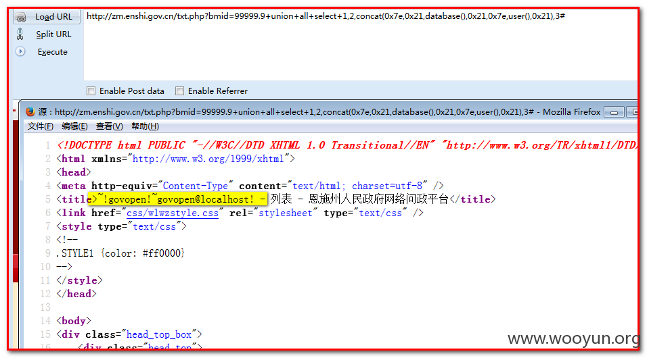
Task: Follow the css/wlwzstyle.css link
Action: pos(173,213)
